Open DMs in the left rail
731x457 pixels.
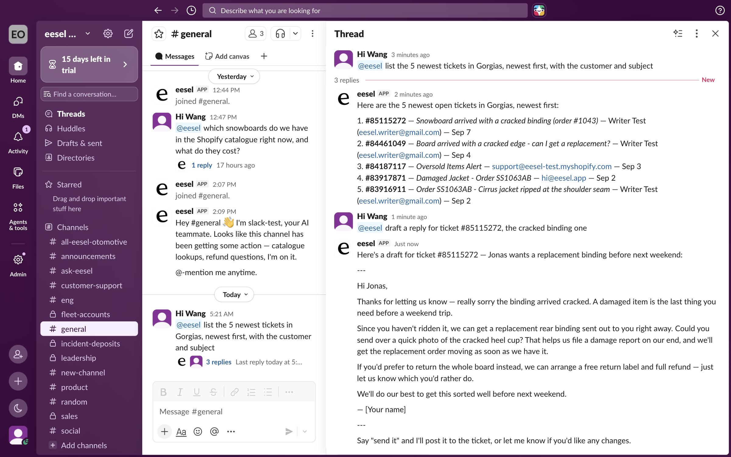tap(18, 107)
